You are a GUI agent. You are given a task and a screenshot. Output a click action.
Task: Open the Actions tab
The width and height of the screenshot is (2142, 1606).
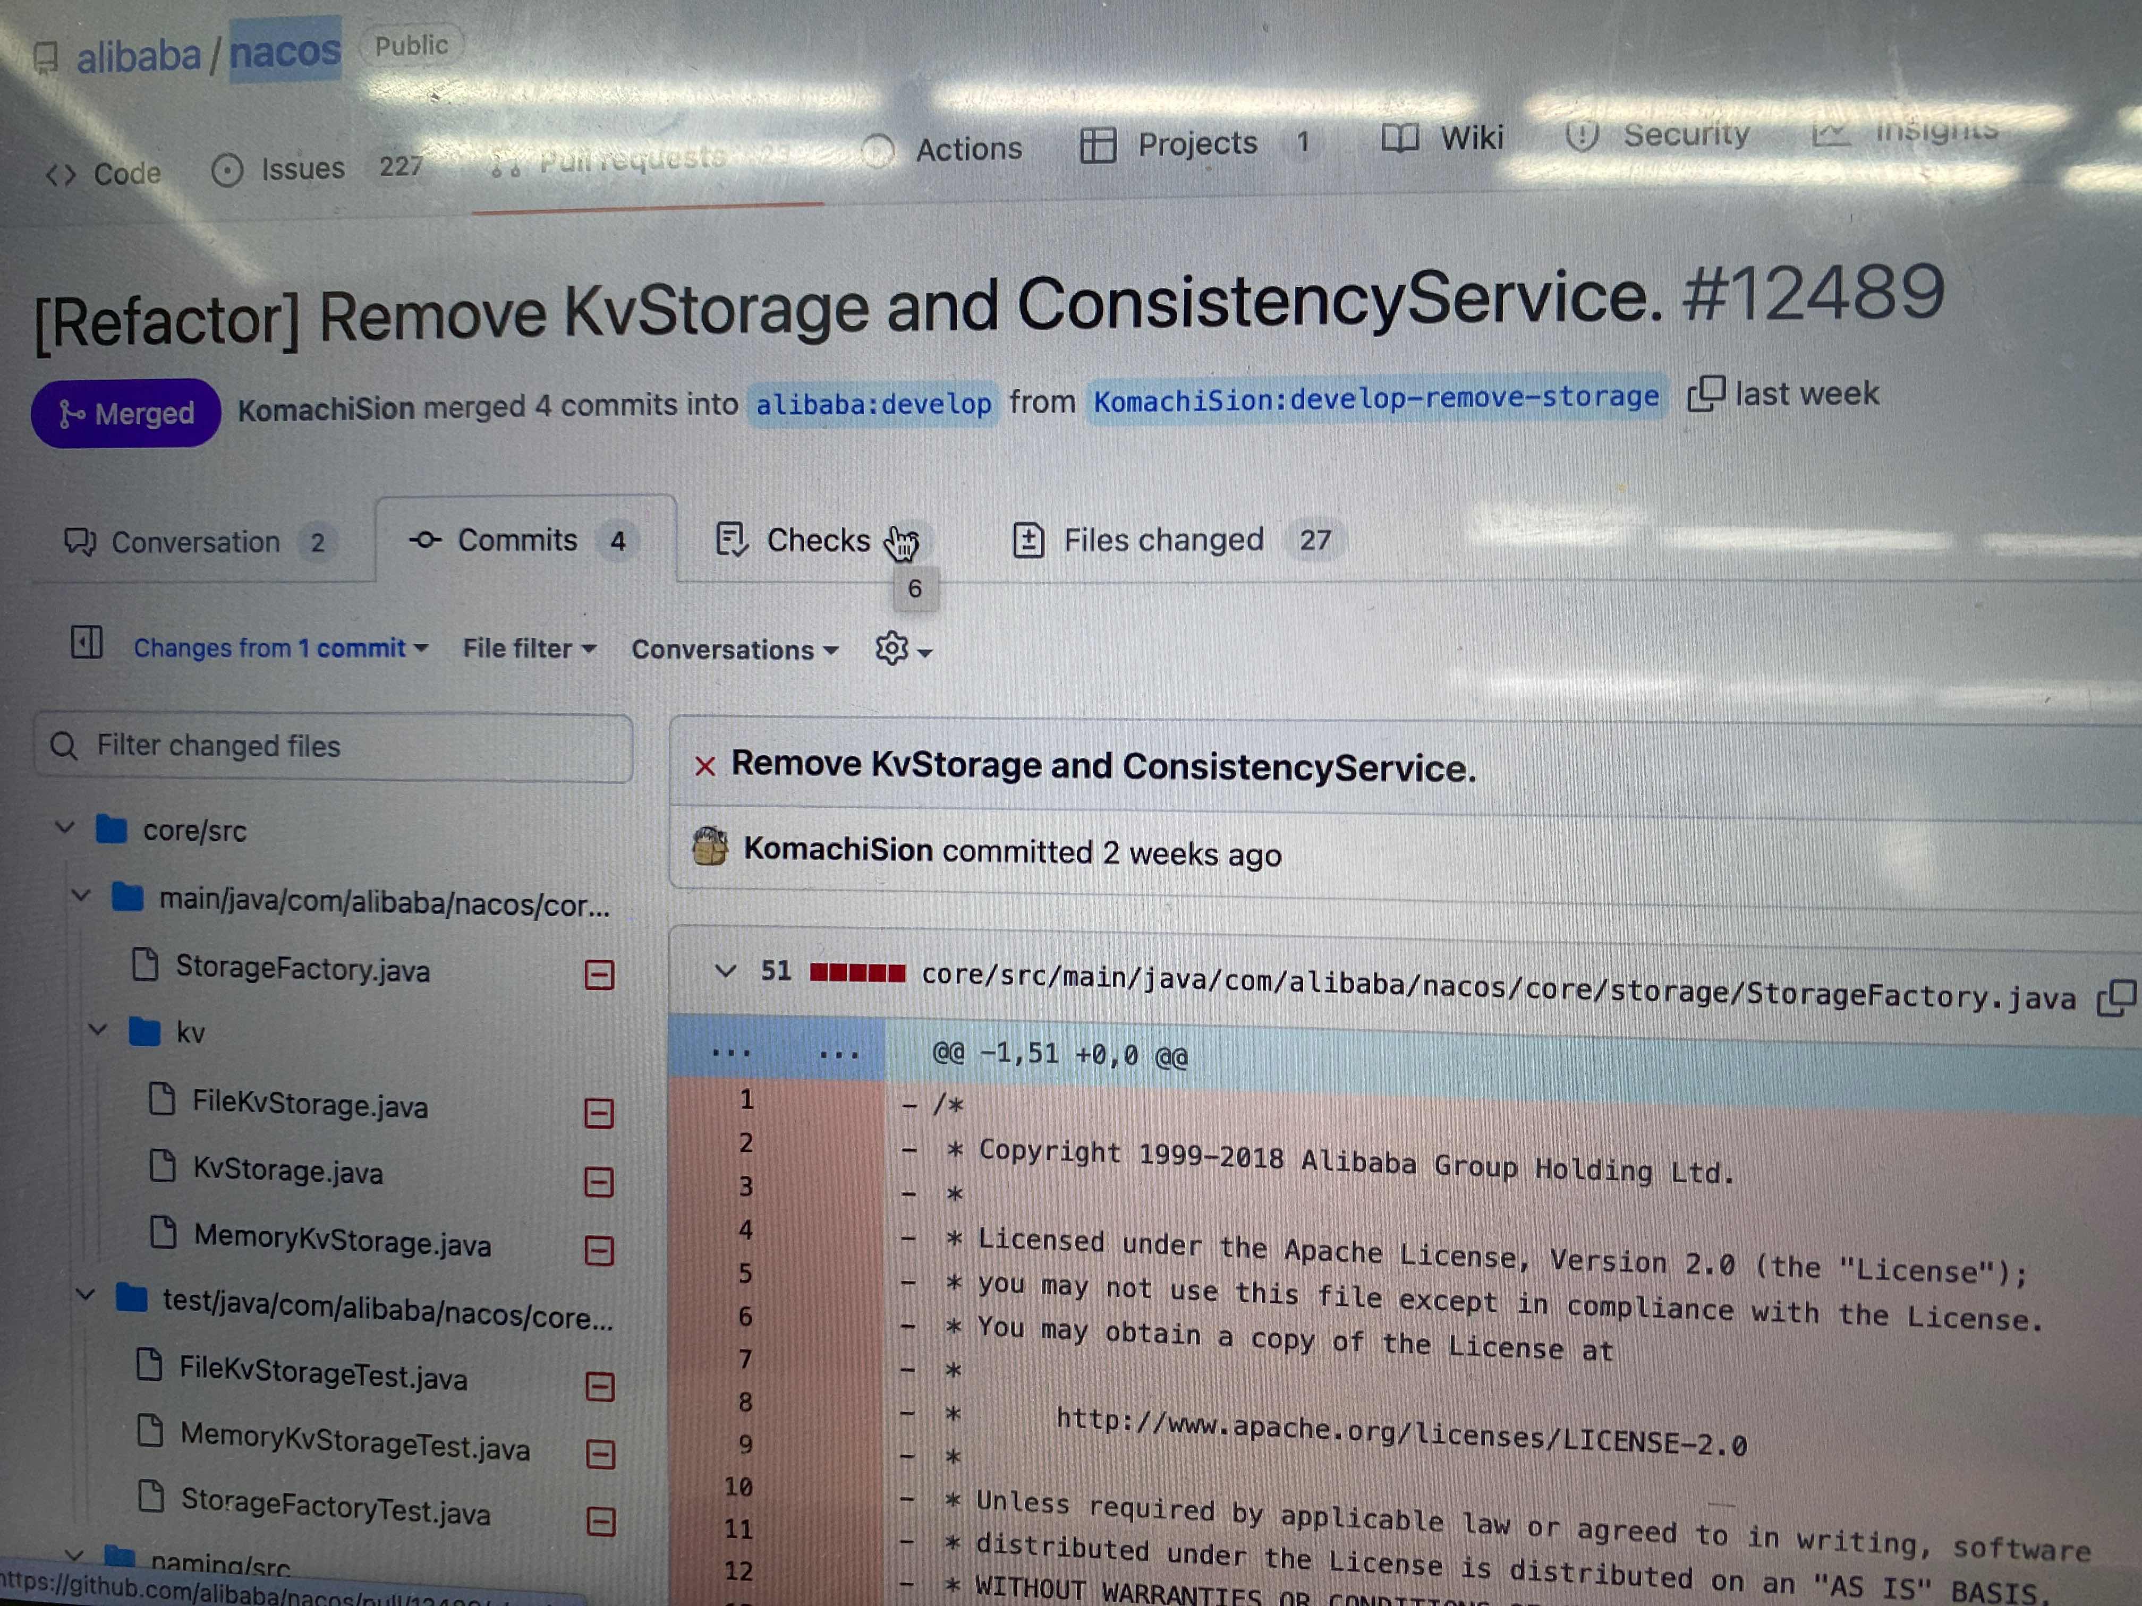coord(942,149)
